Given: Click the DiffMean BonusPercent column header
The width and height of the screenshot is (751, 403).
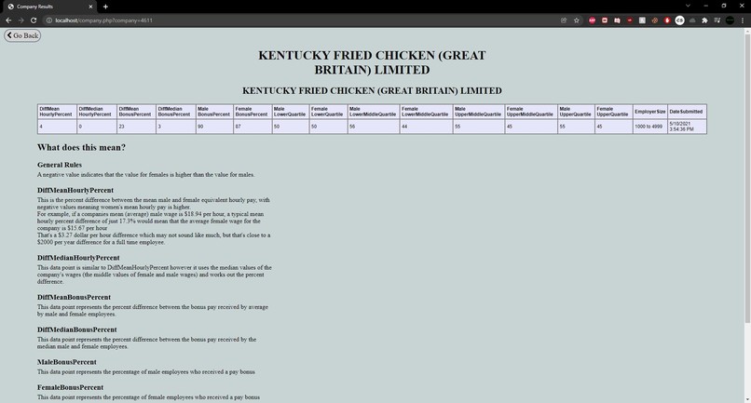Looking at the screenshot, I should [x=136, y=112].
